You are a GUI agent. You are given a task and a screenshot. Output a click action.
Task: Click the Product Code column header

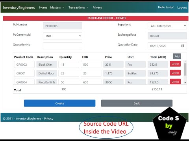click(24, 57)
